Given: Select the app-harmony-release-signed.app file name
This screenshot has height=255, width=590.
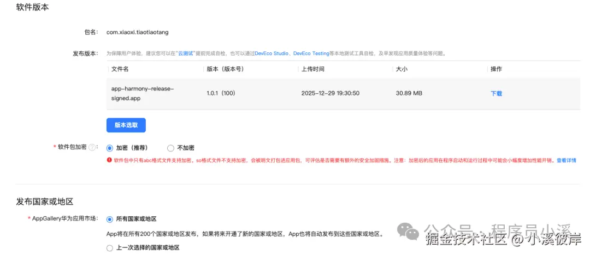Looking at the screenshot, I should 142,93.
